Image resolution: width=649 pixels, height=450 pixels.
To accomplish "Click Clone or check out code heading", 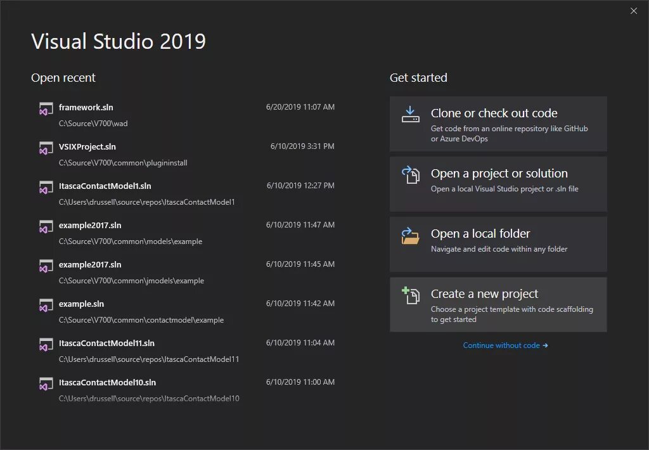I will point(494,113).
